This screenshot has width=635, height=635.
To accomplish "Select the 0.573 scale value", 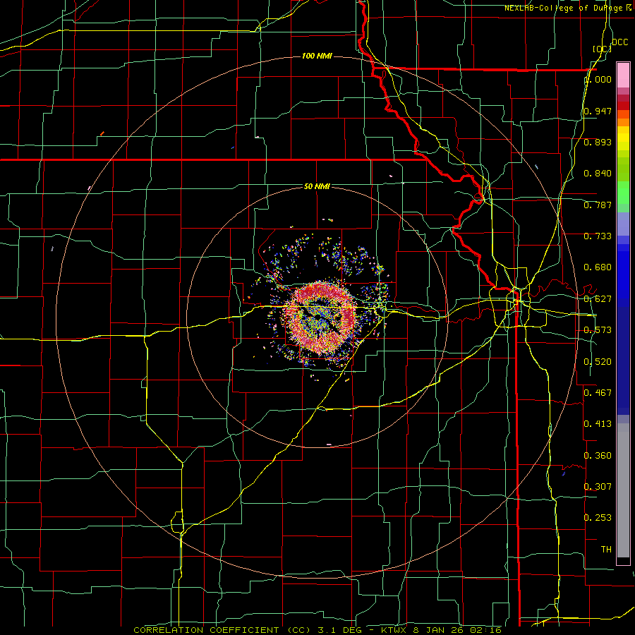I will coord(598,330).
